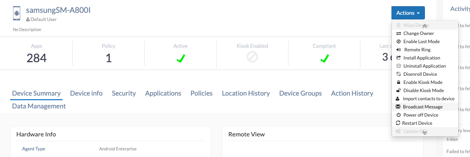Image resolution: width=470 pixels, height=157 pixels.
Task: Click Power off Device power icon entry
Action: [x=425, y=115]
